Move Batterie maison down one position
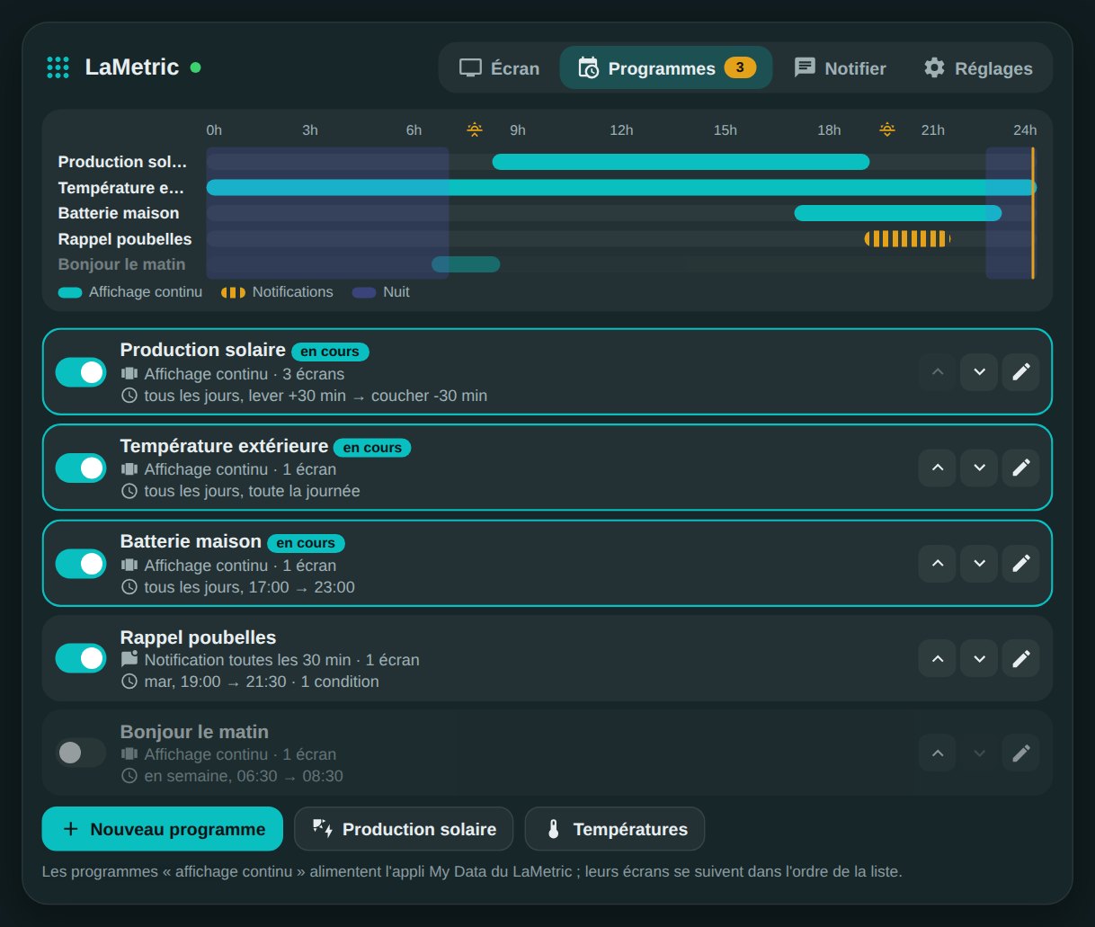This screenshot has height=927, width=1095. coord(979,564)
